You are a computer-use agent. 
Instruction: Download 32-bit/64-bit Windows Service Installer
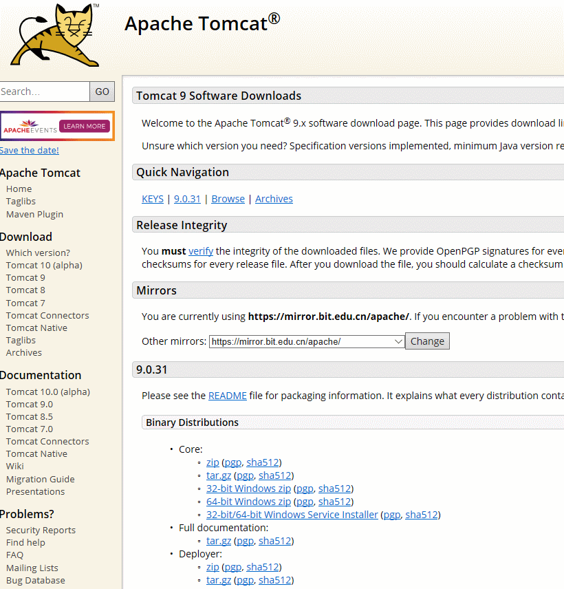click(292, 515)
